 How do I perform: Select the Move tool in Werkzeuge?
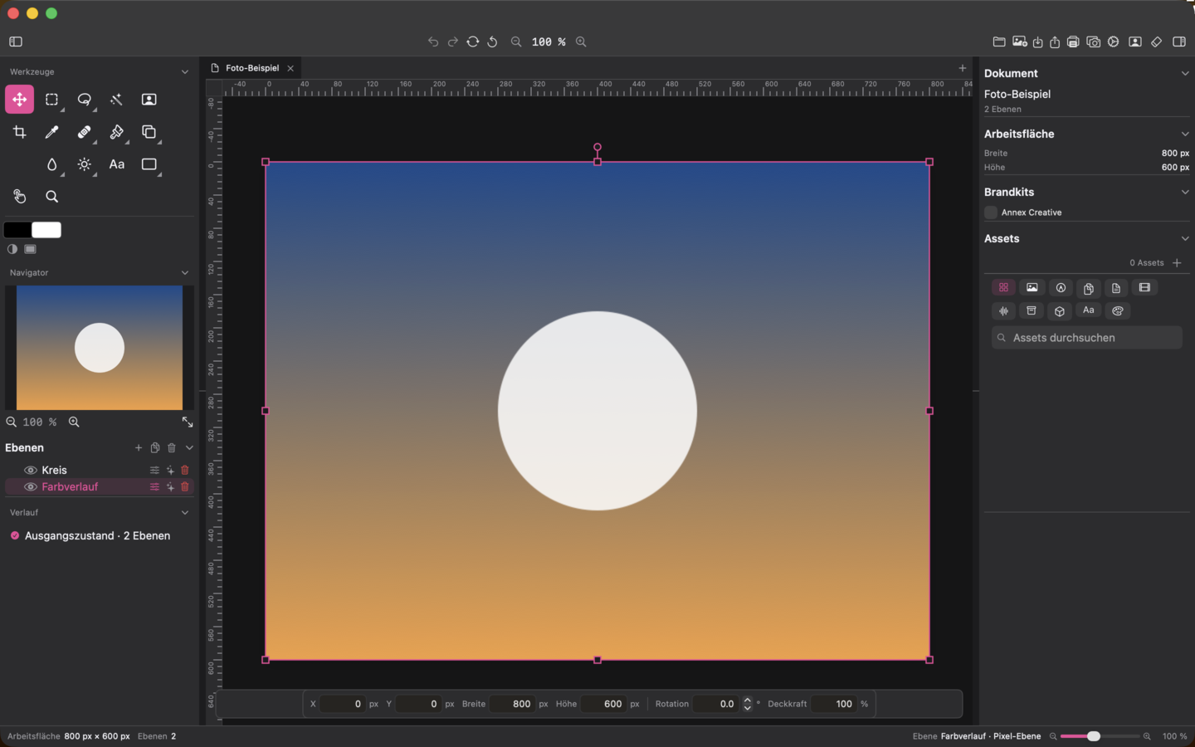coord(20,100)
